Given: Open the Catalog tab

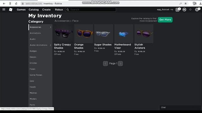Looking at the screenshot, I should coord(34,10).
